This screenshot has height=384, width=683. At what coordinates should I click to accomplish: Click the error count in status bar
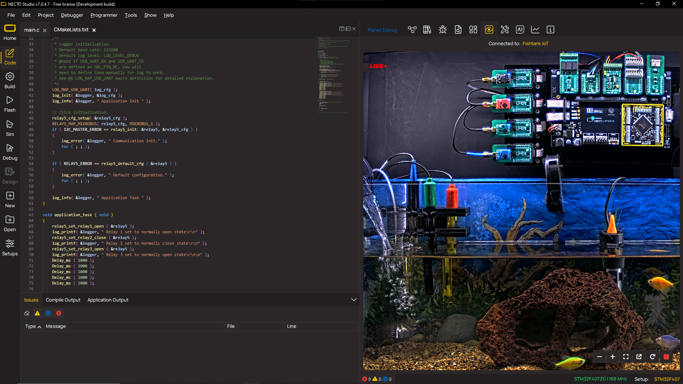[x=366, y=379]
